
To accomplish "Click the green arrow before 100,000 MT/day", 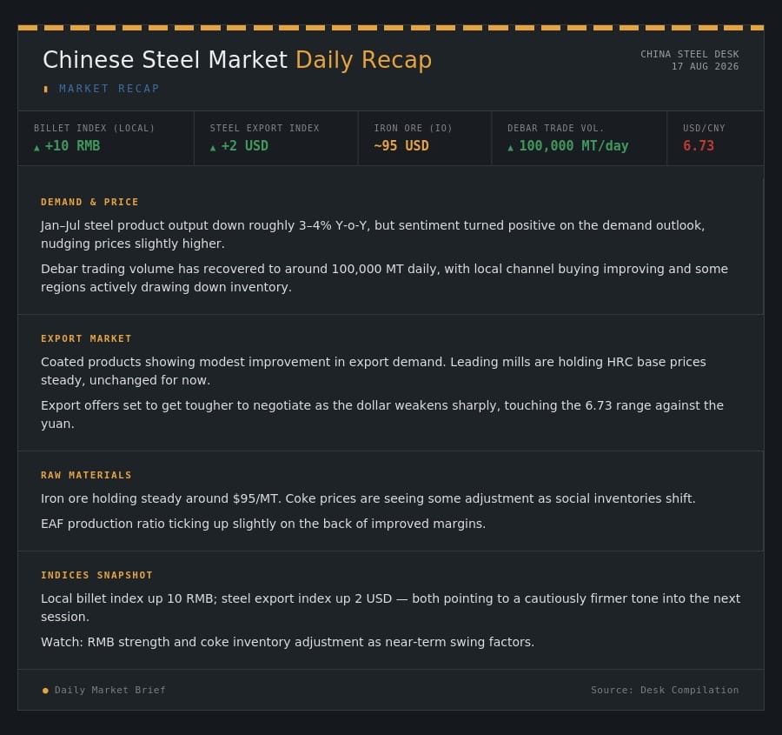I will click(510, 147).
